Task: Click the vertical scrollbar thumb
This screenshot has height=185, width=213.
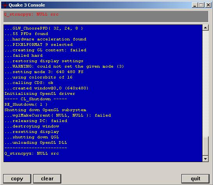Action: [205, 146]
